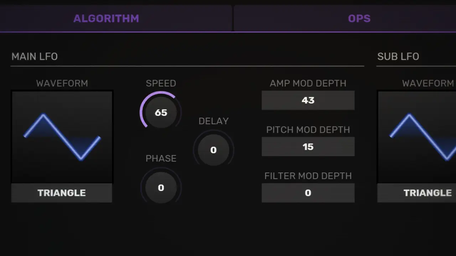Screen dimensions: 456x256
Task: Switch to the ALGORITHM tab
Action: click(x=106, y=18)
